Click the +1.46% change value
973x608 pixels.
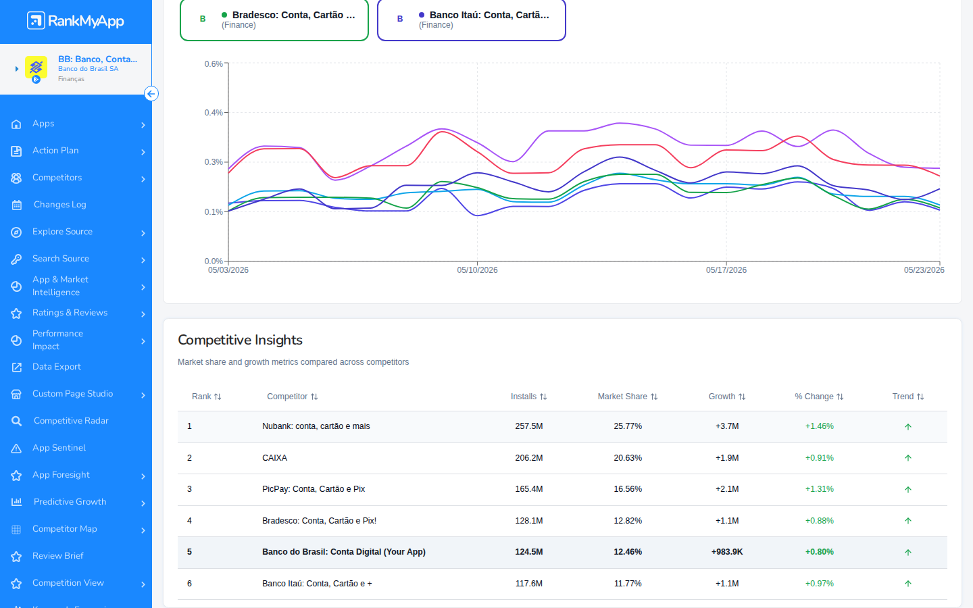coord(820,426)
